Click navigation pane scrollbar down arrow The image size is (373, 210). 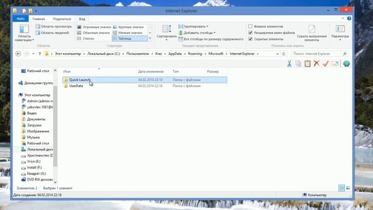coord(55,182)
